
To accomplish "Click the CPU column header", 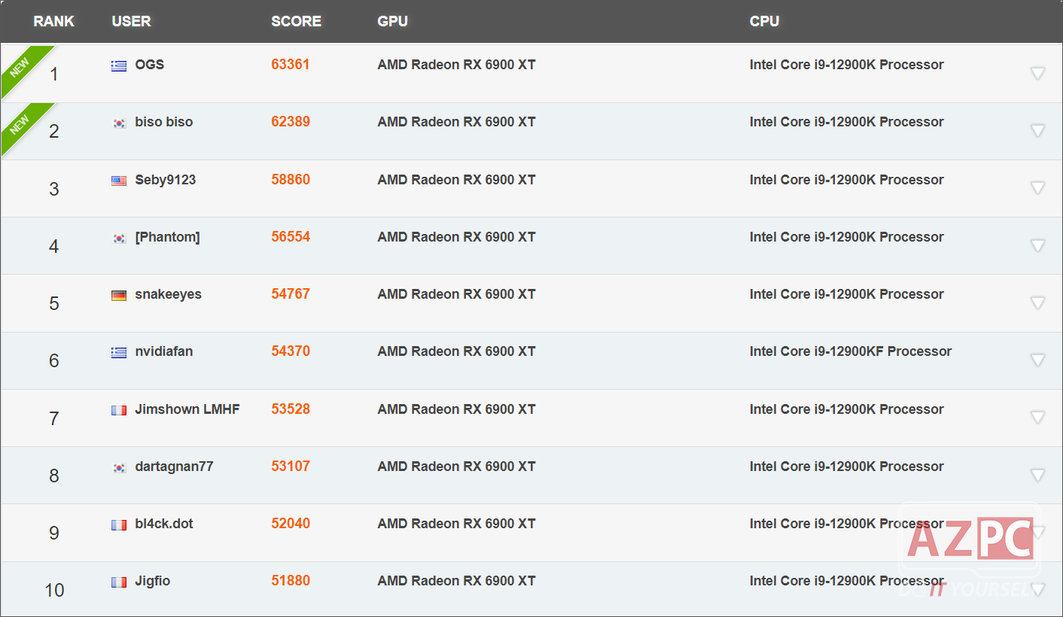I will pyautogui.click(x=764, y=21).
